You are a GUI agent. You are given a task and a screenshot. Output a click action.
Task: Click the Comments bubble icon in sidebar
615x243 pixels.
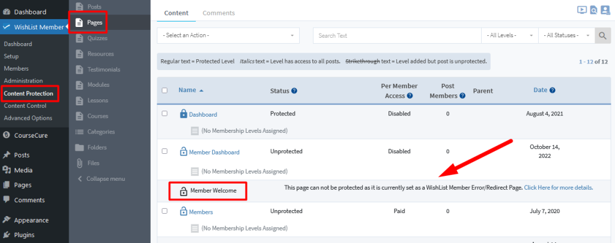coord(7,199)
